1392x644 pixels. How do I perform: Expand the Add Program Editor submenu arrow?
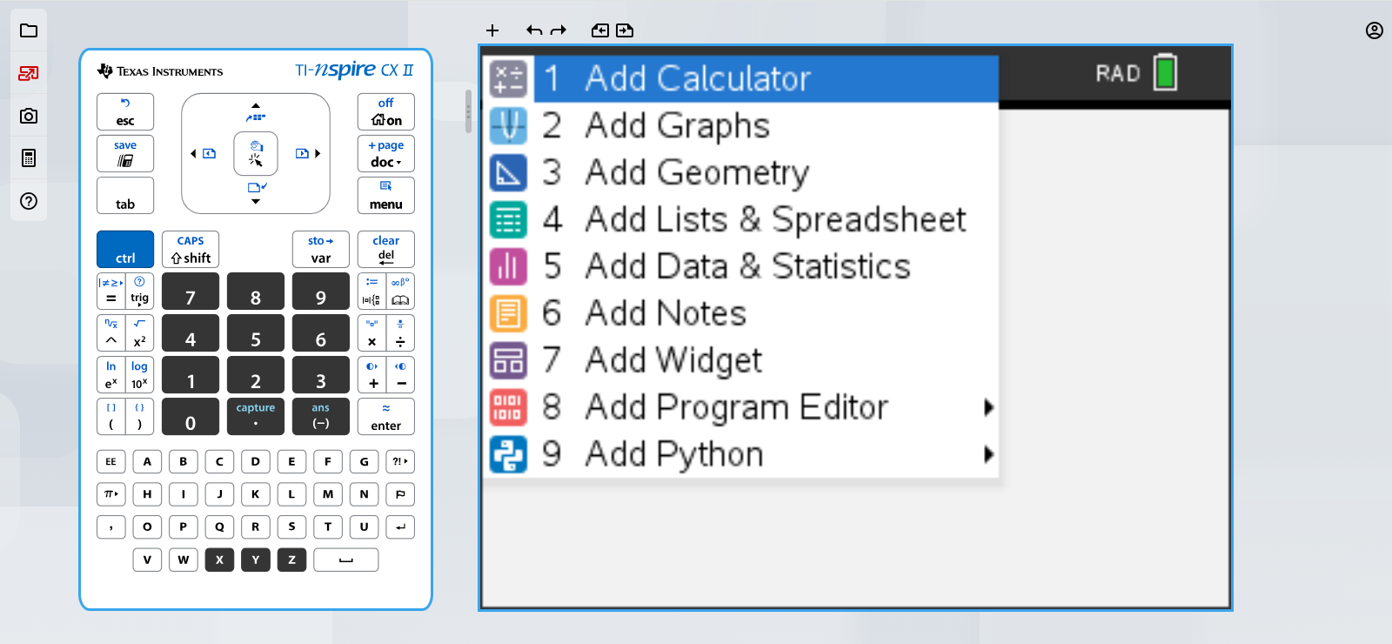(x=988, y=407)
